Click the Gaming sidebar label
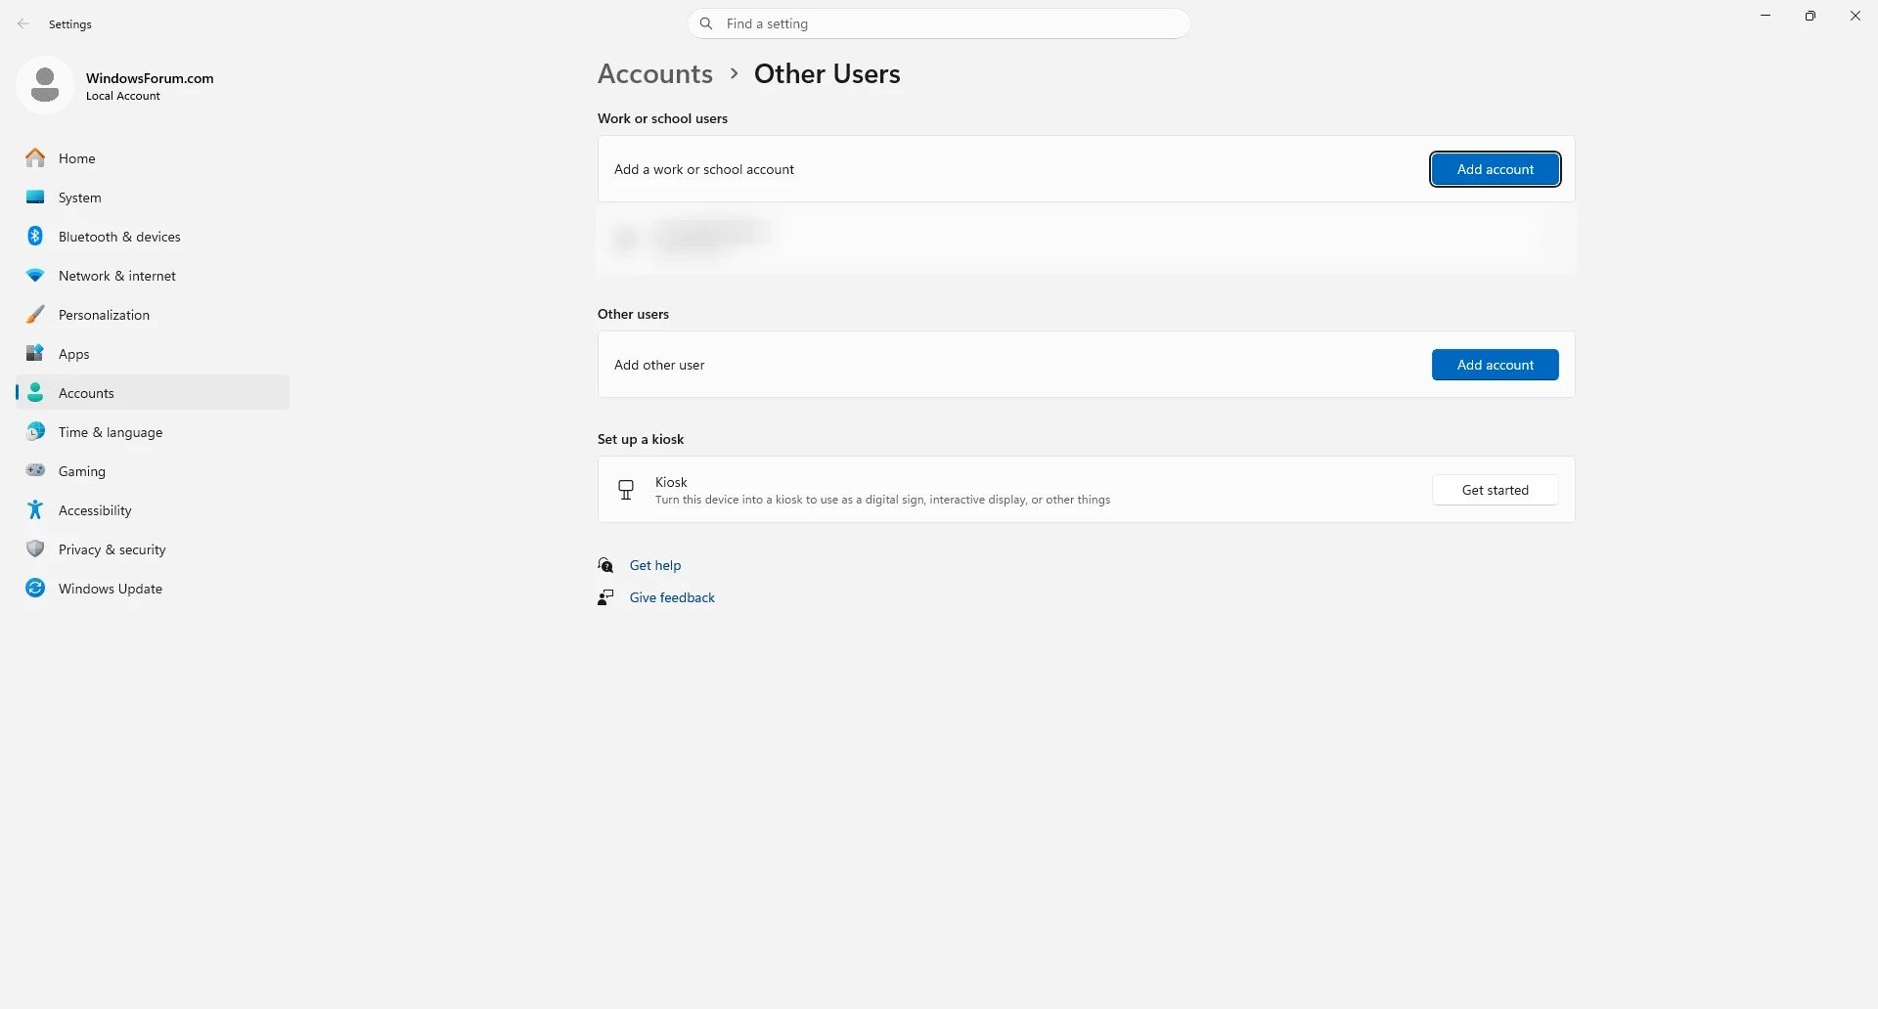 click(x=82, y=471)
